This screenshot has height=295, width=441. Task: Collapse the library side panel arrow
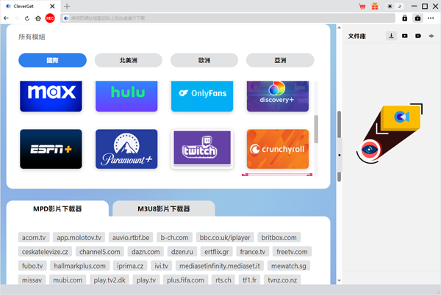(x=340, y=155)
